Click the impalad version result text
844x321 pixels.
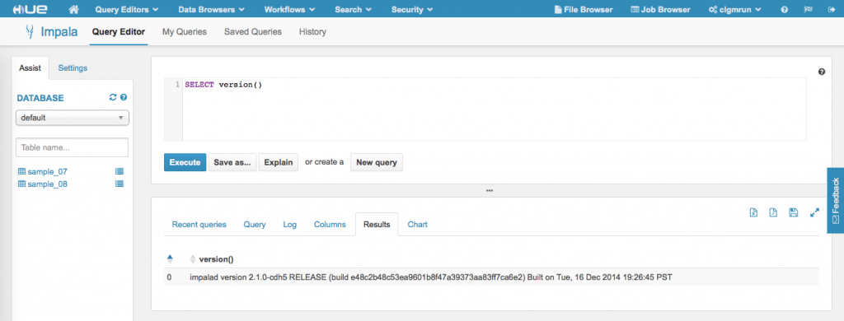click(431, 277)
